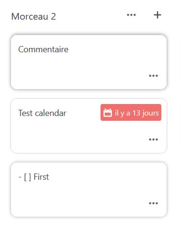Open the Test calendar card

click(89, 126)
